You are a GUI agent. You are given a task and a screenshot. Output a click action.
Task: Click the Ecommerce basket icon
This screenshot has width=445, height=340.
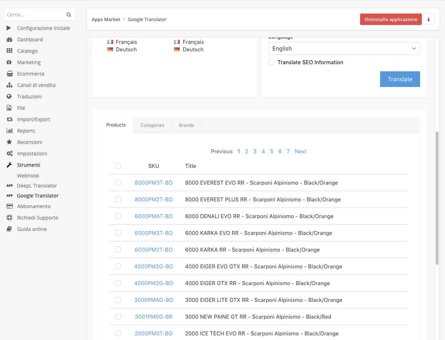point(10,74)
